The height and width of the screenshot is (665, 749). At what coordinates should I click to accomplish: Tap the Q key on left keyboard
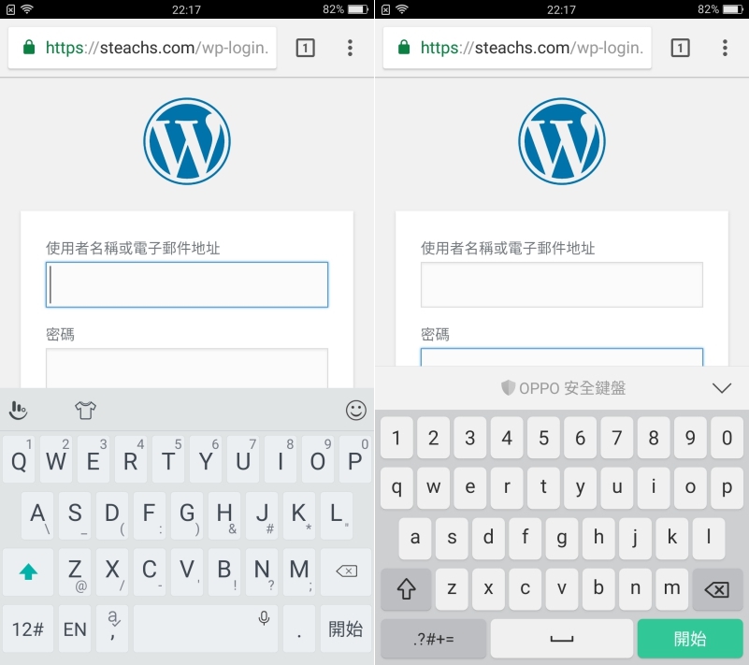pos(19,458)
